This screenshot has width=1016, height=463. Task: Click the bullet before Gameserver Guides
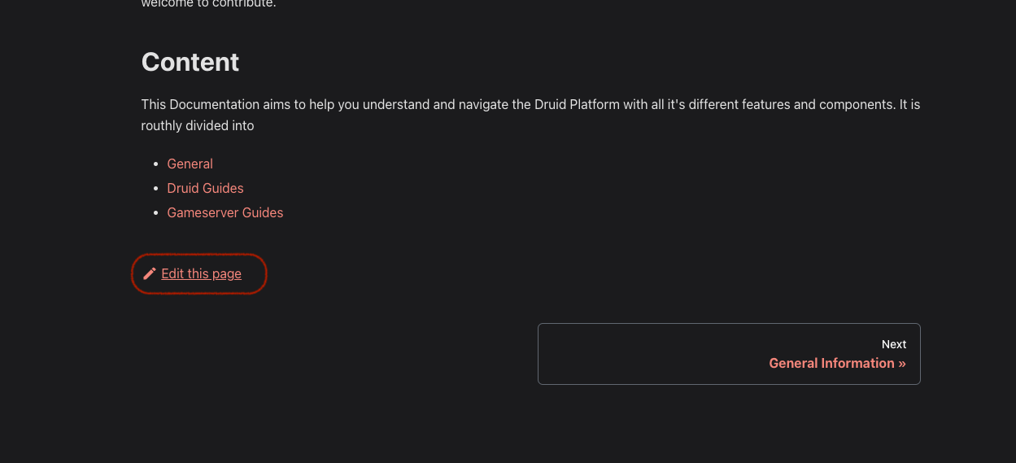(155, 213)
